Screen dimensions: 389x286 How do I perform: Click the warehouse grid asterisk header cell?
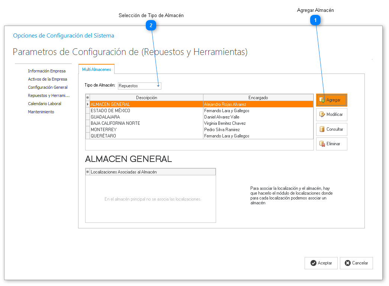(88, 98)
